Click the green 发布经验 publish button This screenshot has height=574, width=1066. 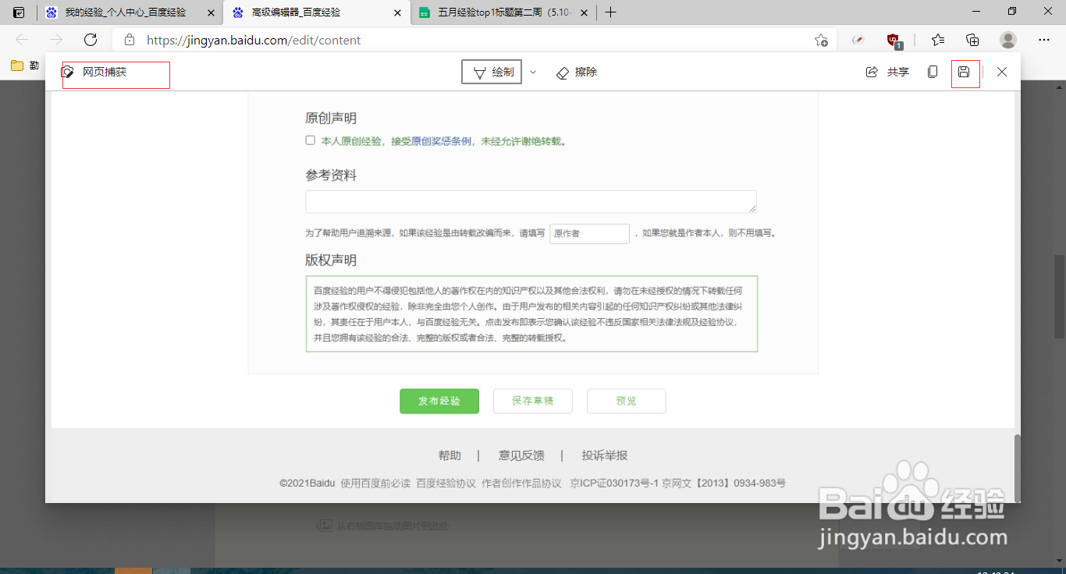pos(439,401)
